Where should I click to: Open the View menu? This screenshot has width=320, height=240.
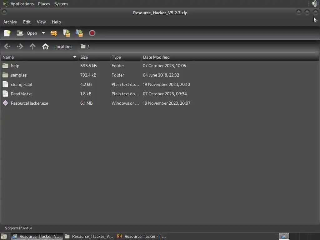coord(41,22)
